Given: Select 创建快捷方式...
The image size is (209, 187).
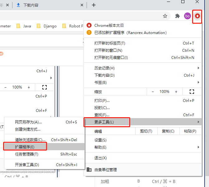Looking at the screenshot, I should (x=45, y=129).
